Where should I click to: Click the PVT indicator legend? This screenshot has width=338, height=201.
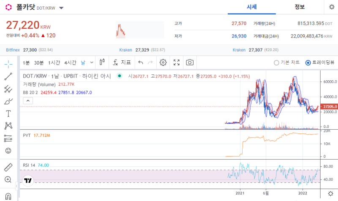click(x=36, y=135)
